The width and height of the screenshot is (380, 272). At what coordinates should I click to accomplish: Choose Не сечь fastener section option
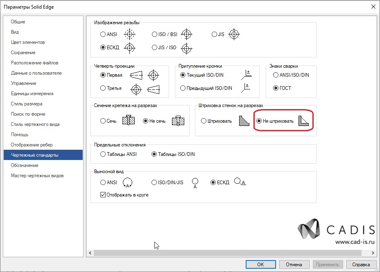(x=145, y=121)
